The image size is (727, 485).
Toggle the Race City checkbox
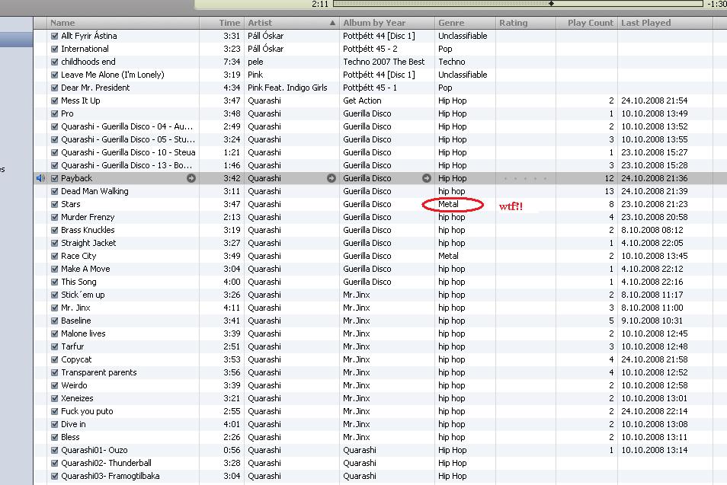click(x=54, y=256)
